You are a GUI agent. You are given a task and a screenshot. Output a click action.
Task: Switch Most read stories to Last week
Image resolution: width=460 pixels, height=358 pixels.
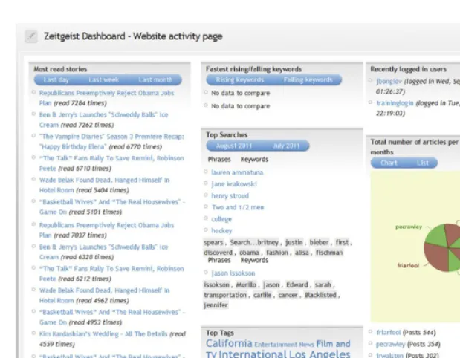point(103,79)
